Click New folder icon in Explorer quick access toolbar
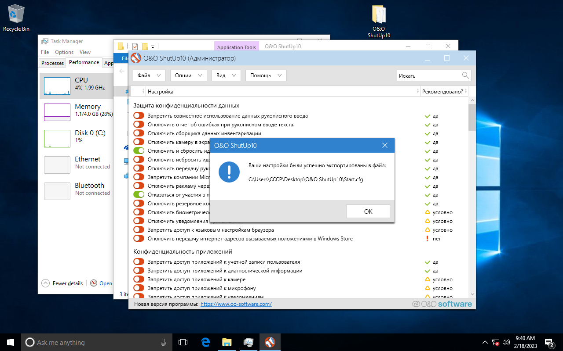The width and height of the screenshot is (563, 351). (144, 46)
